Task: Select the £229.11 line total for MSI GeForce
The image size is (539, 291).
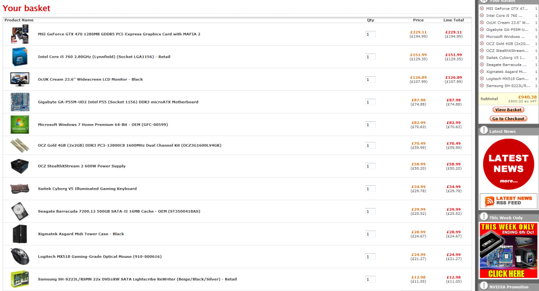Action: tap(454, 32)
